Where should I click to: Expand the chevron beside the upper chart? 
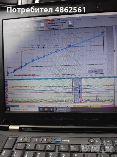tap(115, 51)
